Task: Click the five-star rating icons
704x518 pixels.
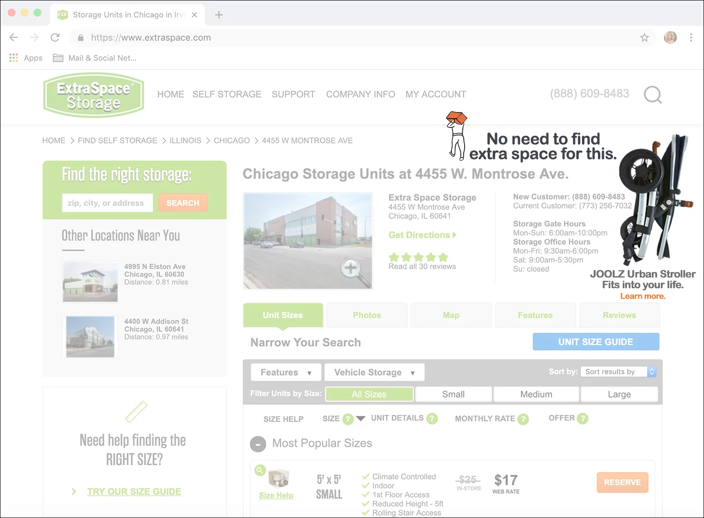Action: coord(418,257)
